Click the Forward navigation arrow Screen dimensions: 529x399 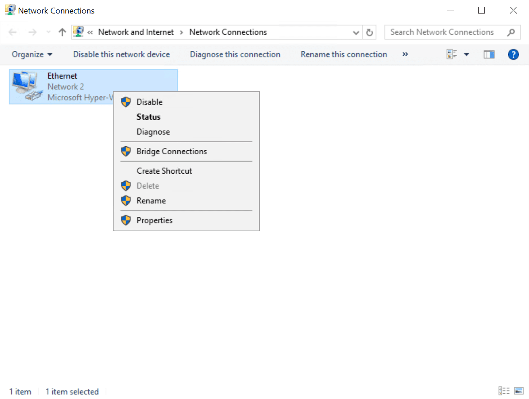coord(32,32)
